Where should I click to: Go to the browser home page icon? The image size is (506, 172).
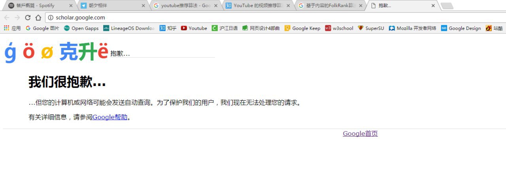click(38, 17)
